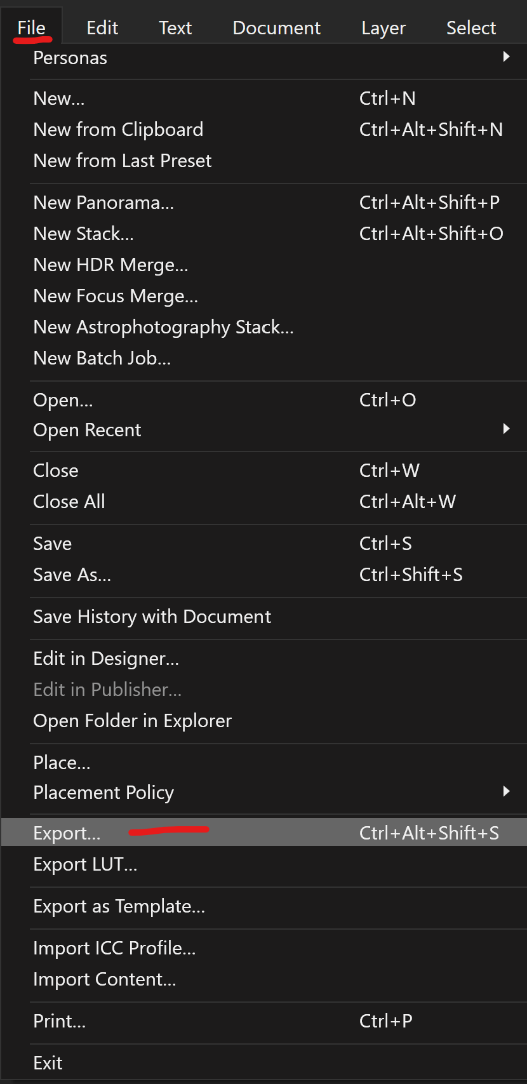Begin a New HDR Merge
527x1084 pixels.
pos(110,265)
